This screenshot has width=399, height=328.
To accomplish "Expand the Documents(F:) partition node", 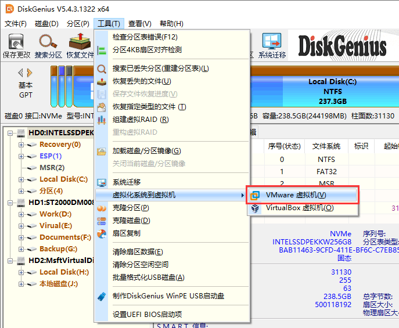I will pos(21,237).
